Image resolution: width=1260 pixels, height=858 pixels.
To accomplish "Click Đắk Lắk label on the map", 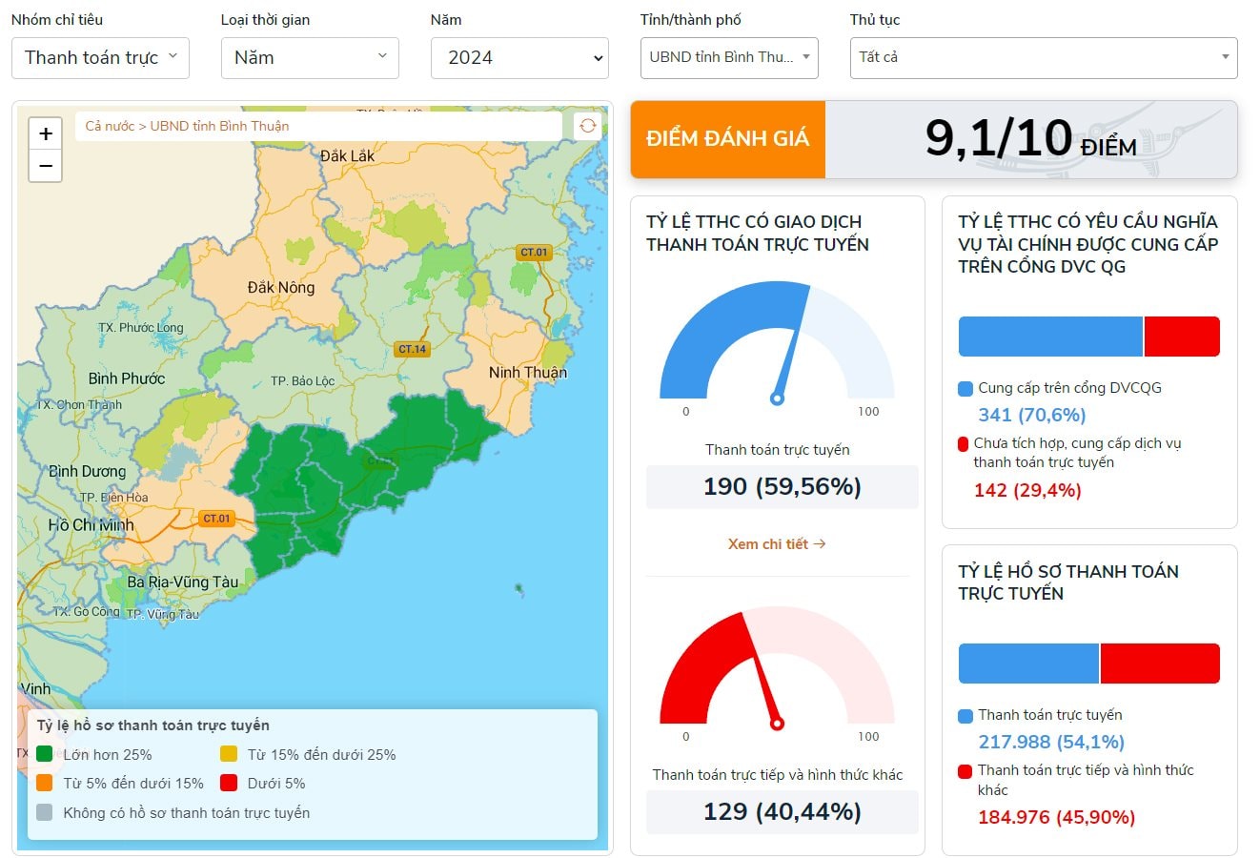I will 347,155.
